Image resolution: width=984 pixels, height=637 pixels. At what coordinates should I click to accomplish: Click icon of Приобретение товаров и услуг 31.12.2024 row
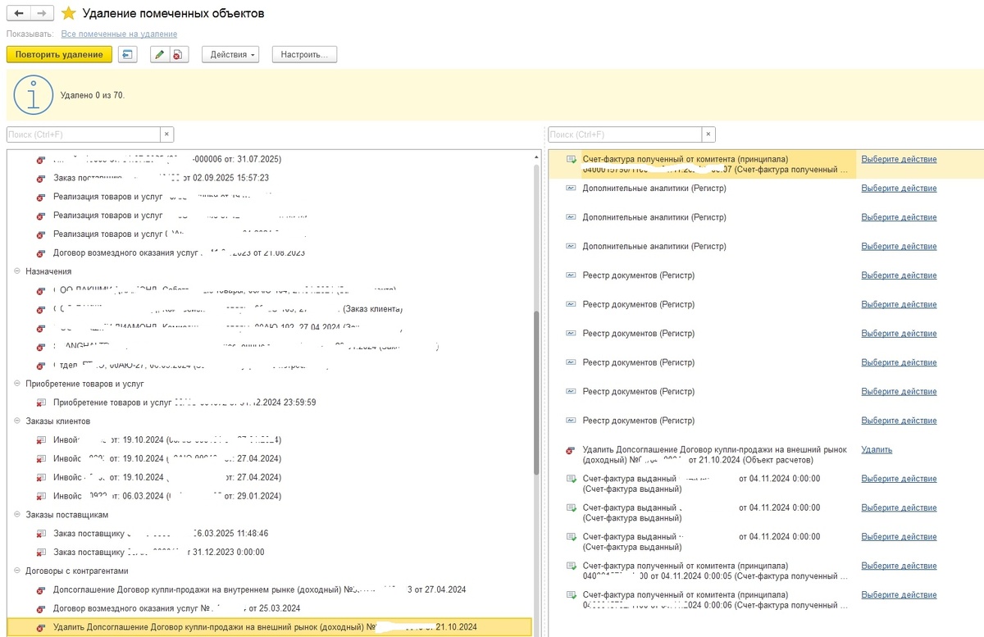[41, 403]
